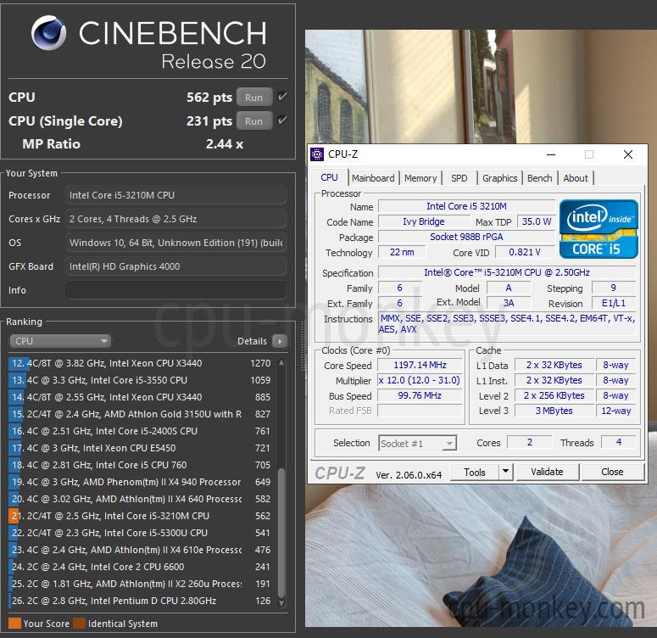Click the Package value Socket 988B rPGA
Image resolution: width=657 pixels, height=638 pixels.
tap(466, 237)
